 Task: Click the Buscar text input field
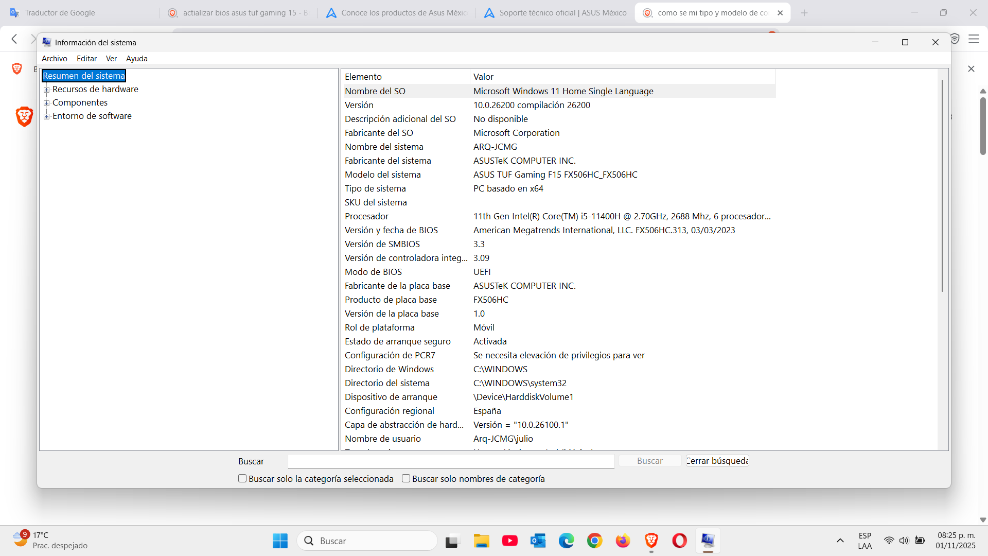(x=451, y=461)
